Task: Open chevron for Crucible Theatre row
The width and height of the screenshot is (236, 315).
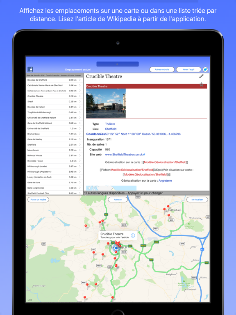Action: [x=80, y=96]
